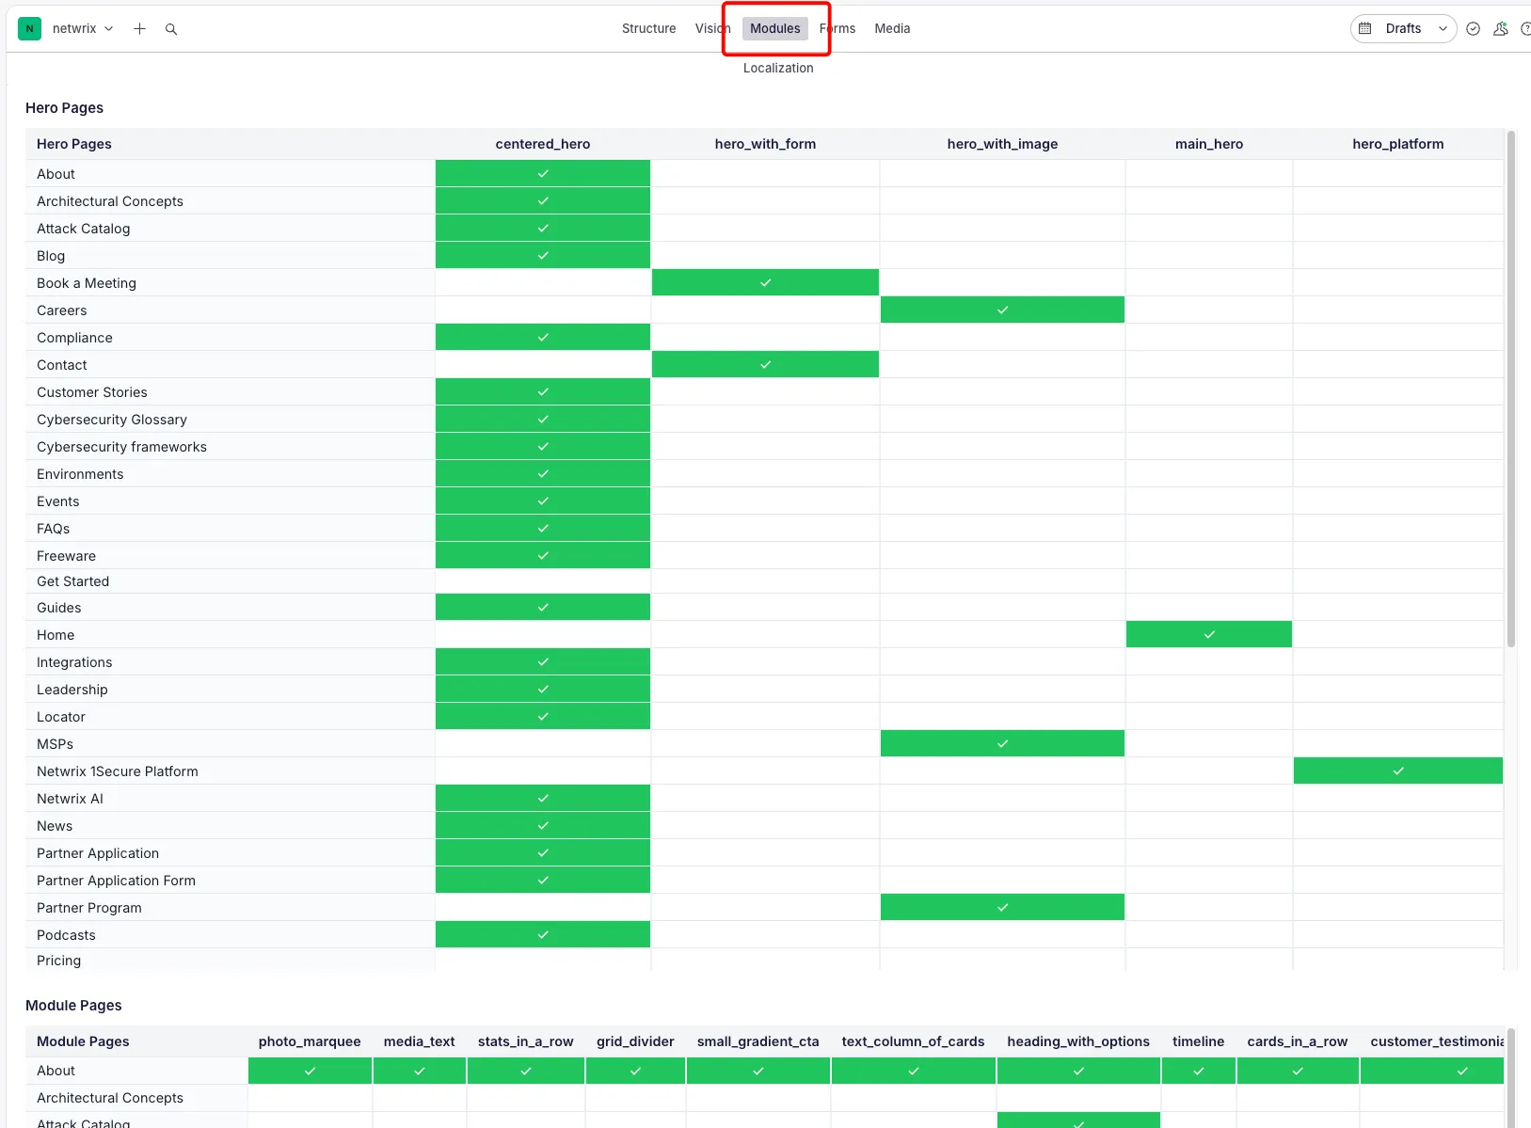Viewport: 1531px width, 1128px height.
Task: Click the timeline column header
Action: point(1198,1041)
